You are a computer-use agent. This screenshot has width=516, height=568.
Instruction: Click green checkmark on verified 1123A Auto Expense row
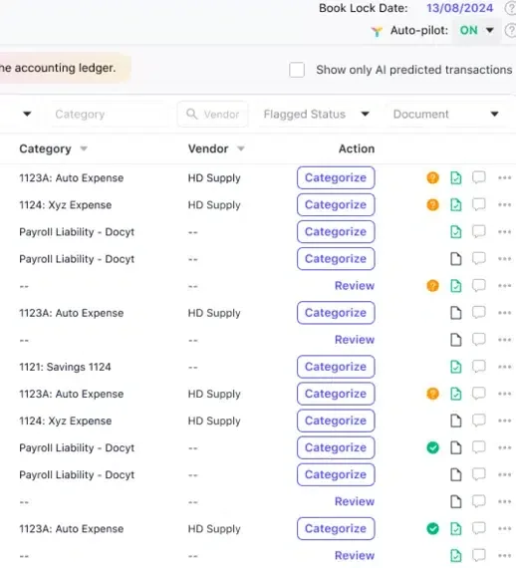tap(432, 529)
